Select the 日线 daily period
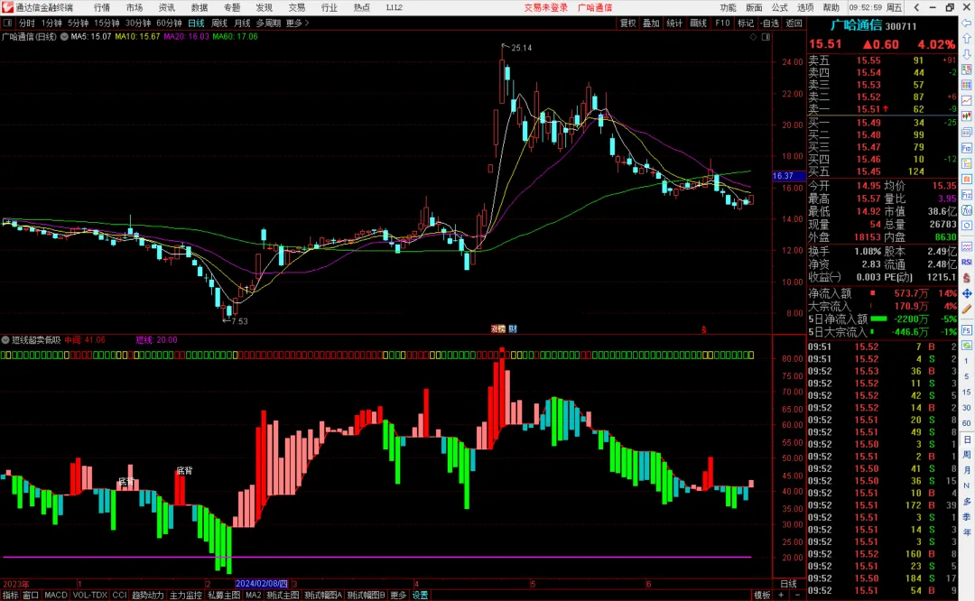 pos(196,23)
